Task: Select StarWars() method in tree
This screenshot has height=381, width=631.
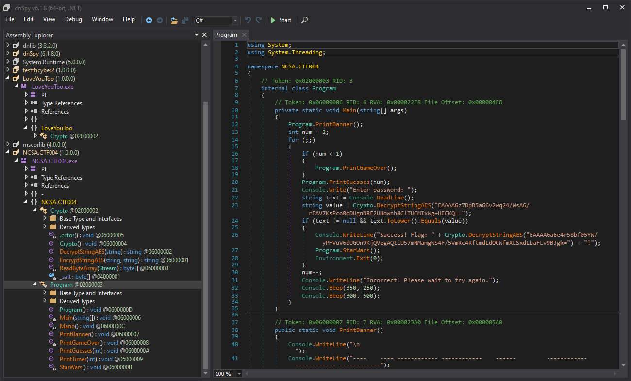Action: (96, 367)
